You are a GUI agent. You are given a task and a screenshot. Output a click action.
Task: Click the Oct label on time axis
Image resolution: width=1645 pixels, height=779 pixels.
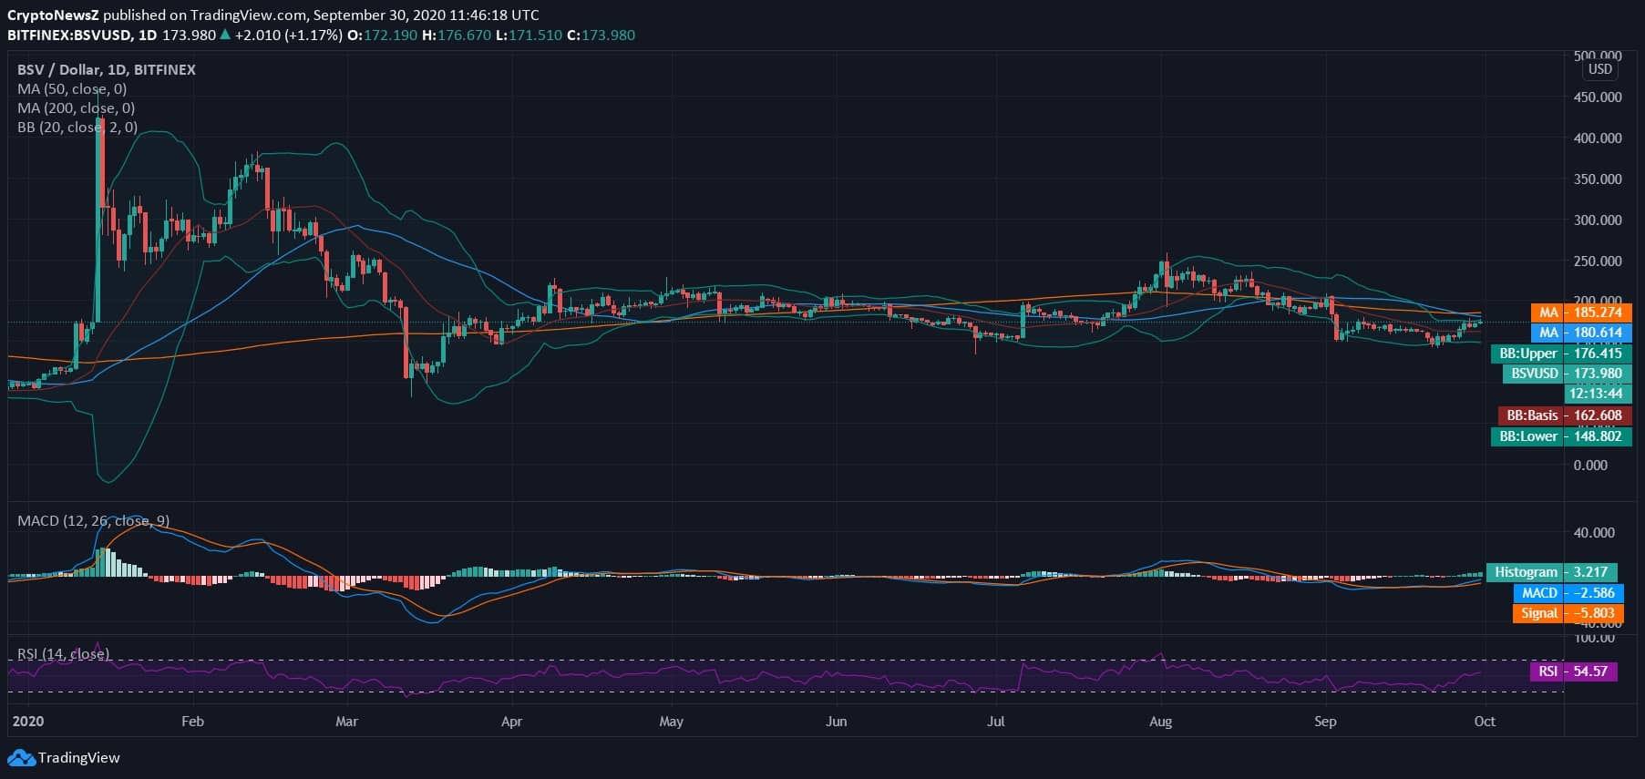[x=1485, y=721]
